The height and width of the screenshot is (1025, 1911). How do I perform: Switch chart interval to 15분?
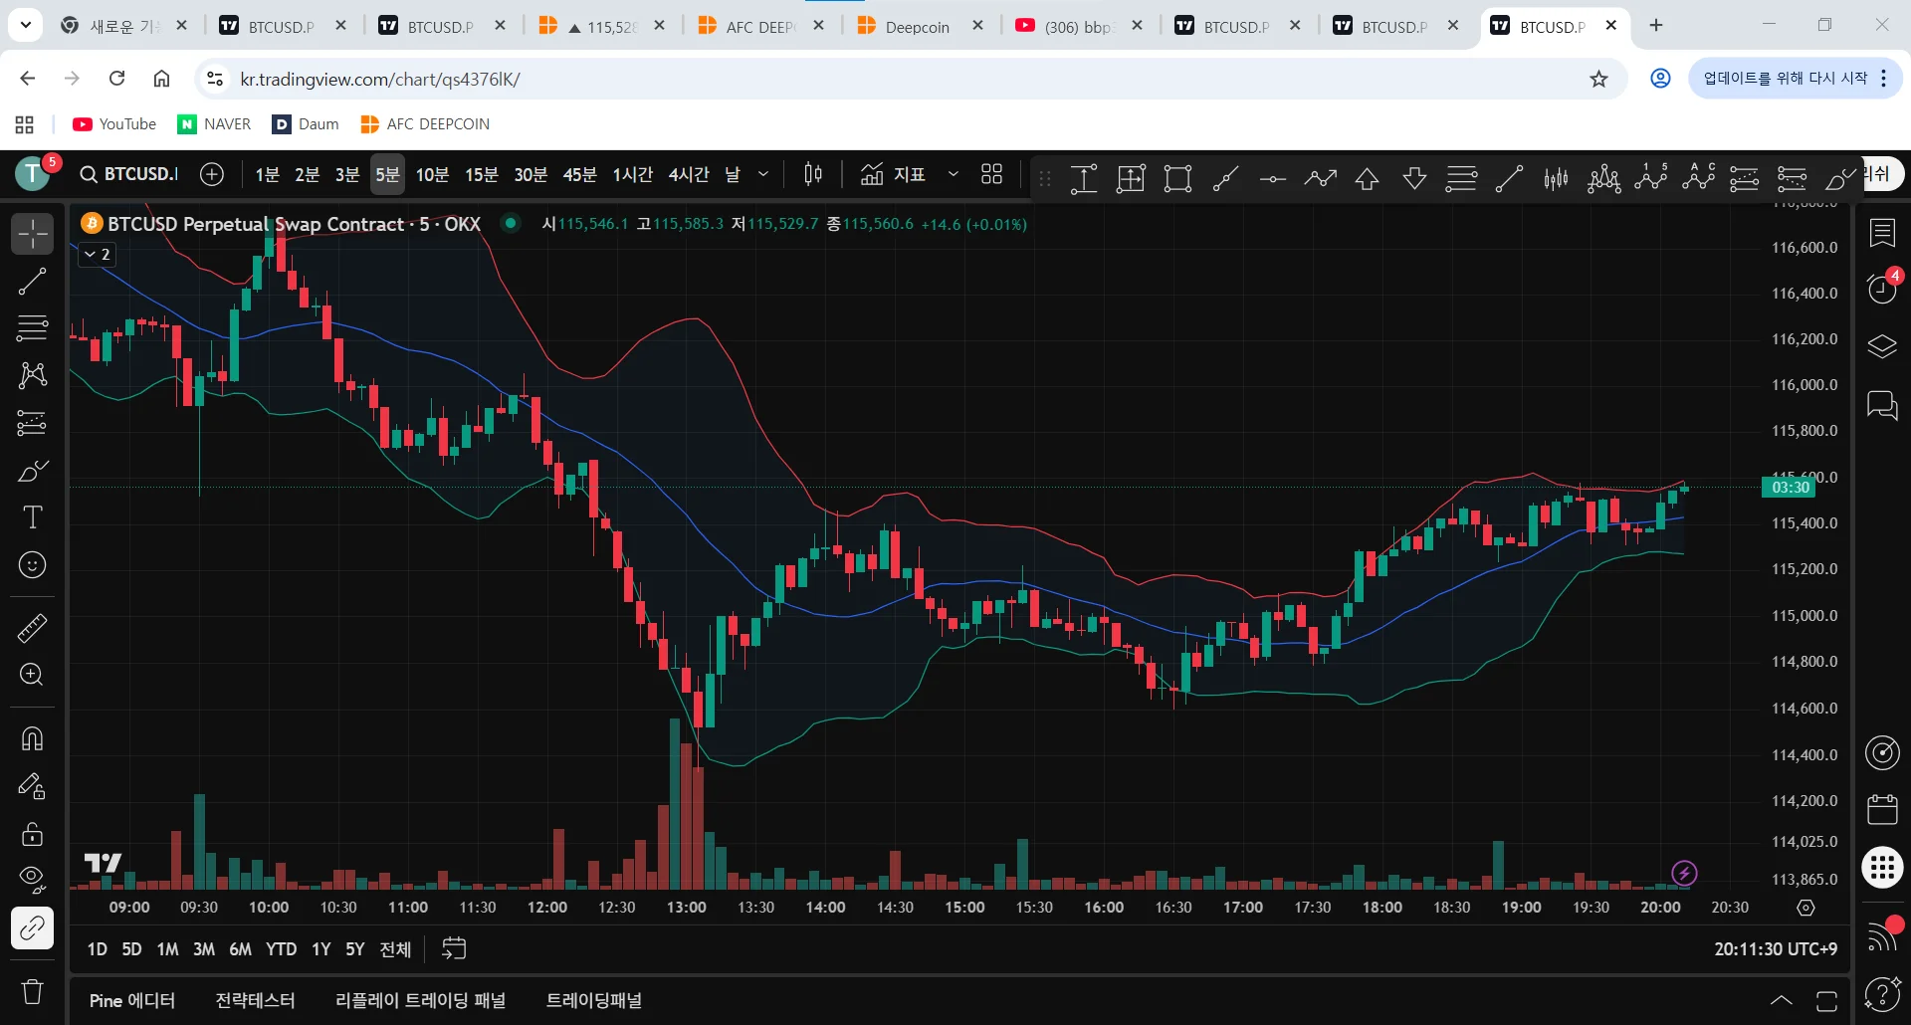click(x=482, y=174)
